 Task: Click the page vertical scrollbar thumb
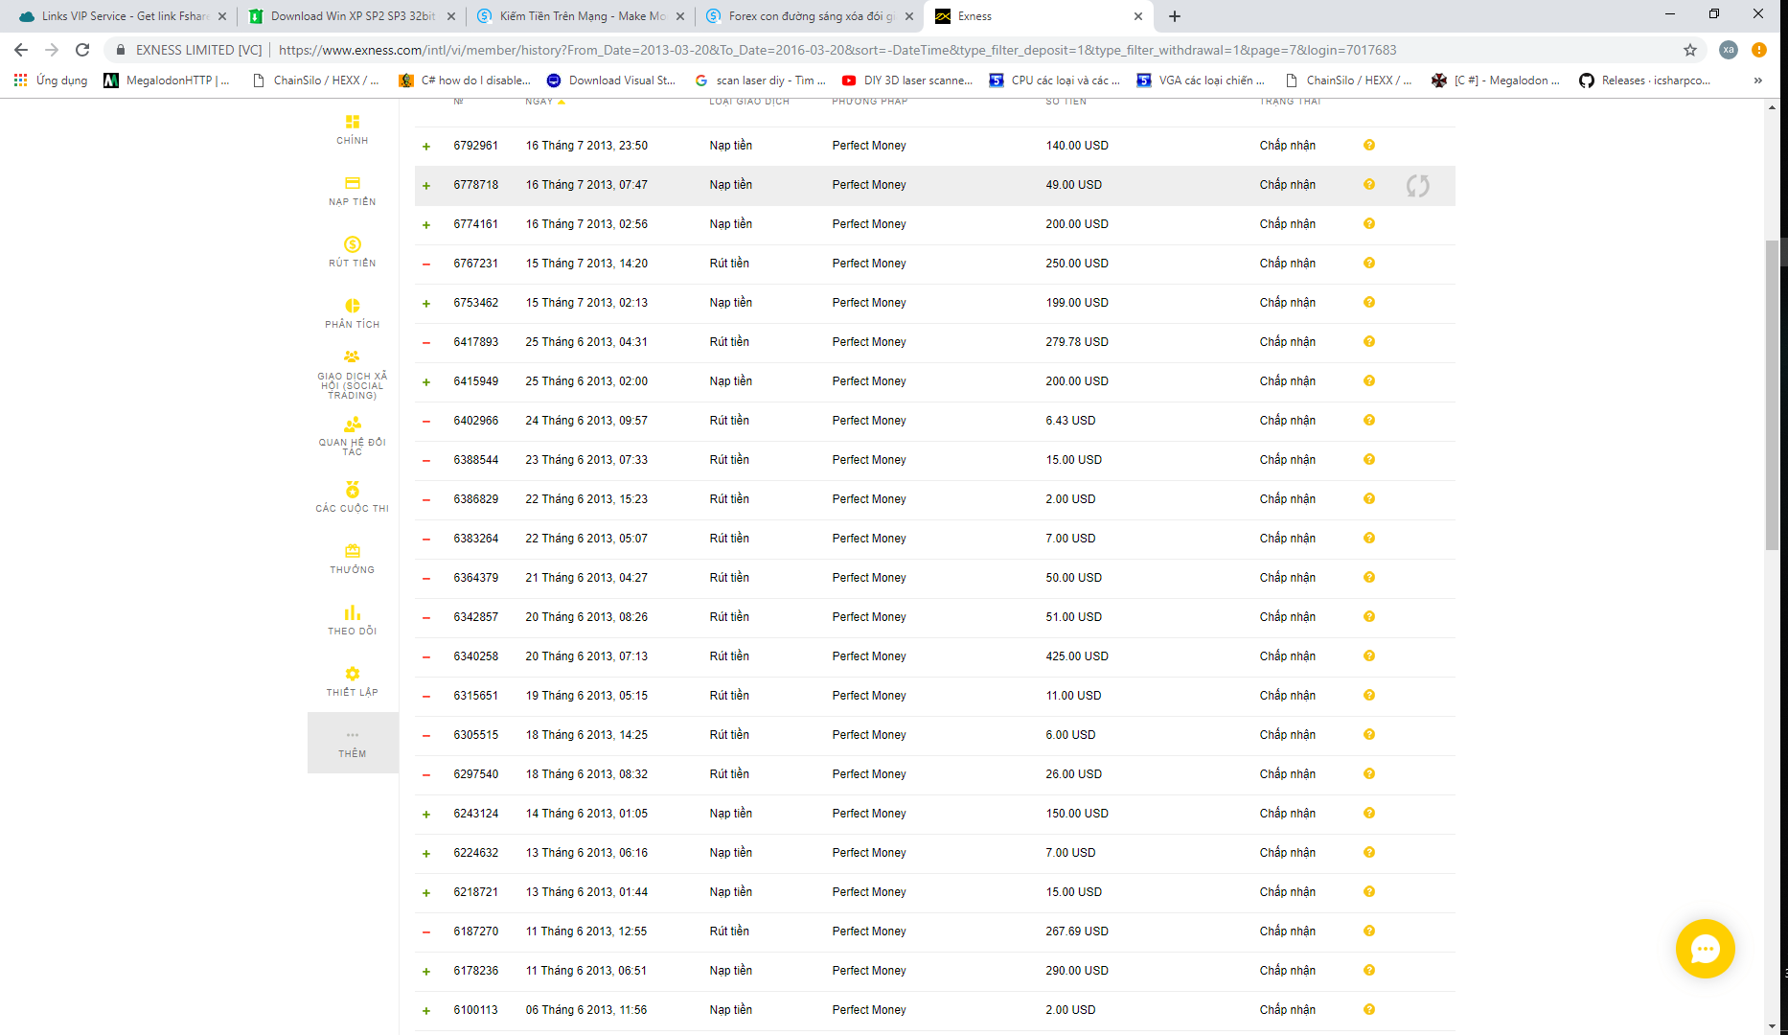tap(1772, 393)
